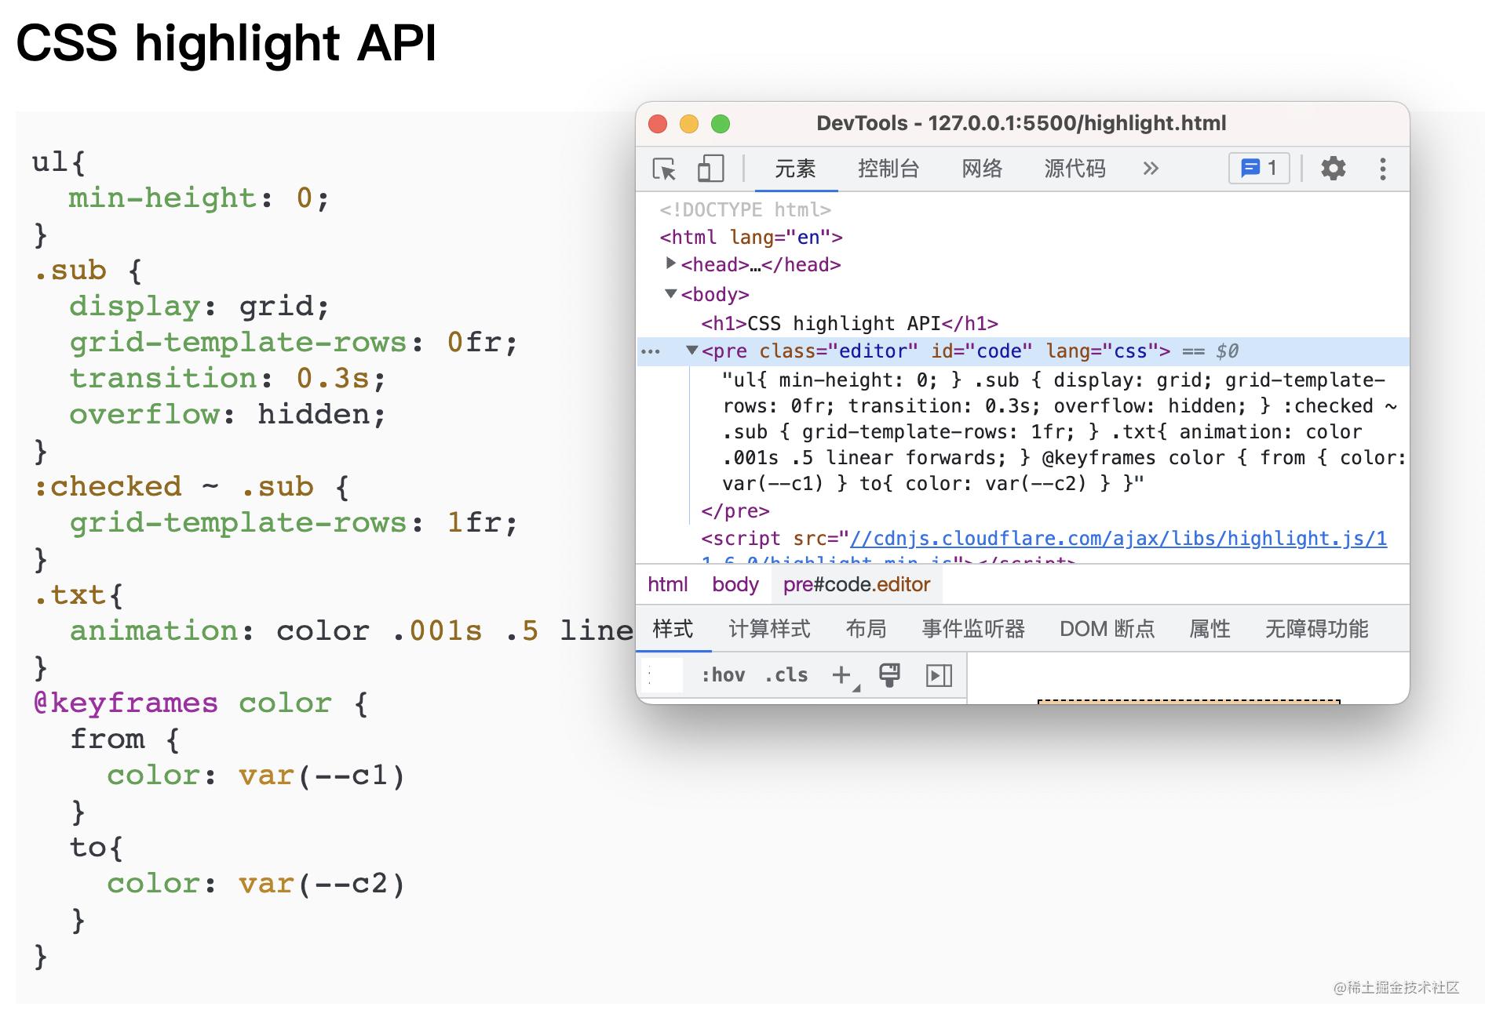
Task: Toggle rendering emulation paintbrush icon
Action: point(889,675)
